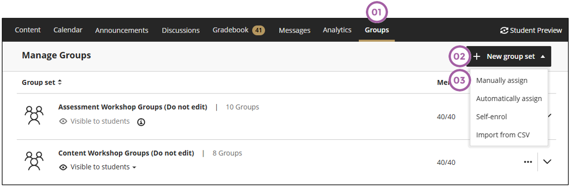Click 40/40 members for Content Workshop Groups
Screen dimensions: 571x187
tap(446, 162)
